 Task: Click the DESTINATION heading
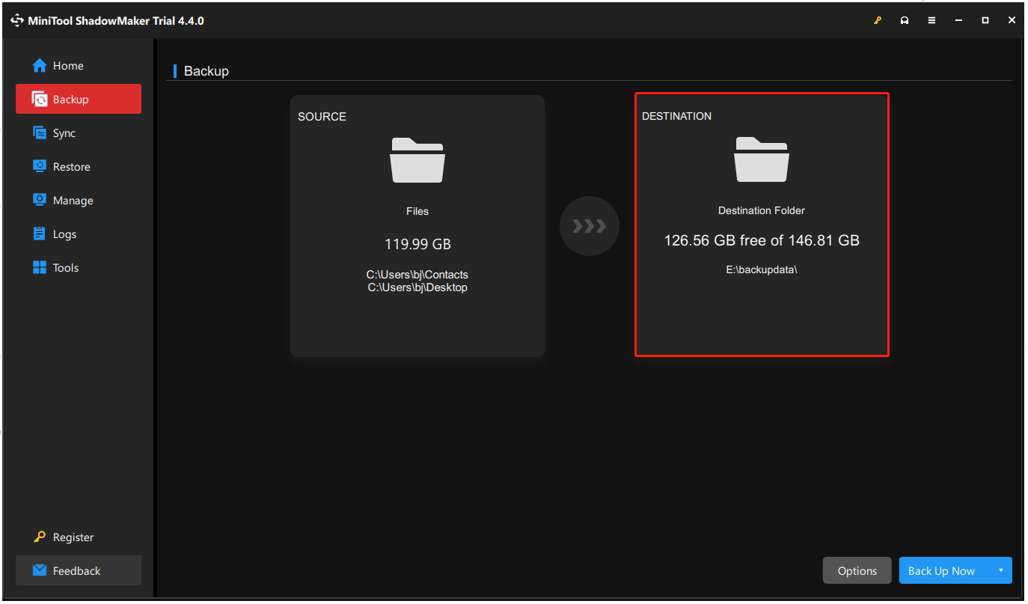tap(676, 116)
